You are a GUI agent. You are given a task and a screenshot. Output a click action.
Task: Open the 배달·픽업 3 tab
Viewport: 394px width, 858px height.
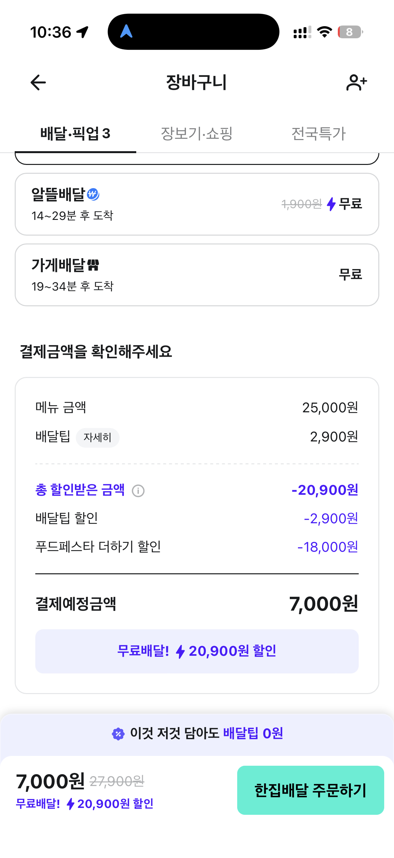[75, 134]
